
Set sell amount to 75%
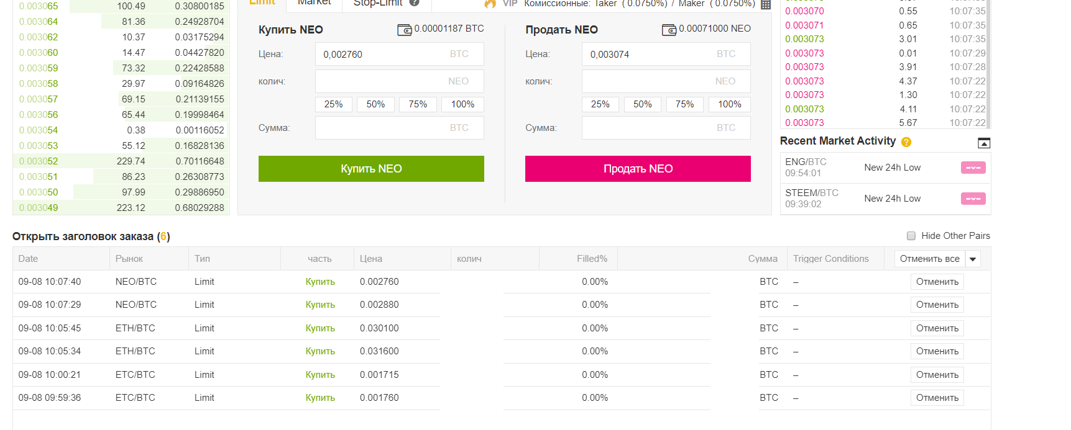685,104
